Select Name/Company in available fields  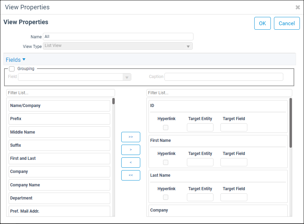pyautogui.click(x=59, y=106)
